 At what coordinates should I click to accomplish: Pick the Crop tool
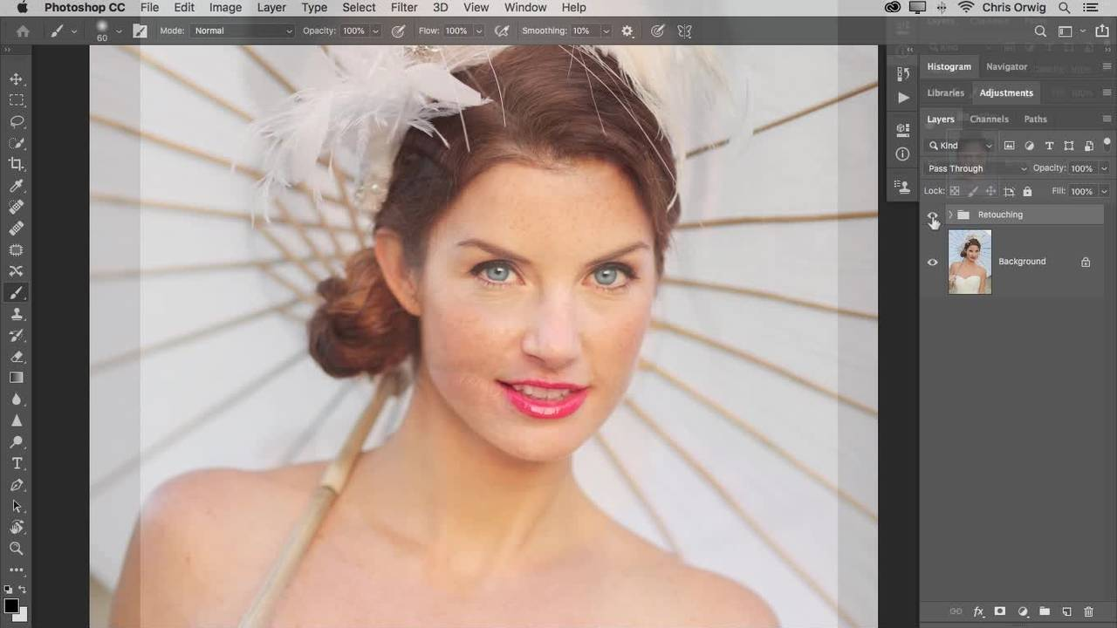pyautogui.click(x=17, y=164)
